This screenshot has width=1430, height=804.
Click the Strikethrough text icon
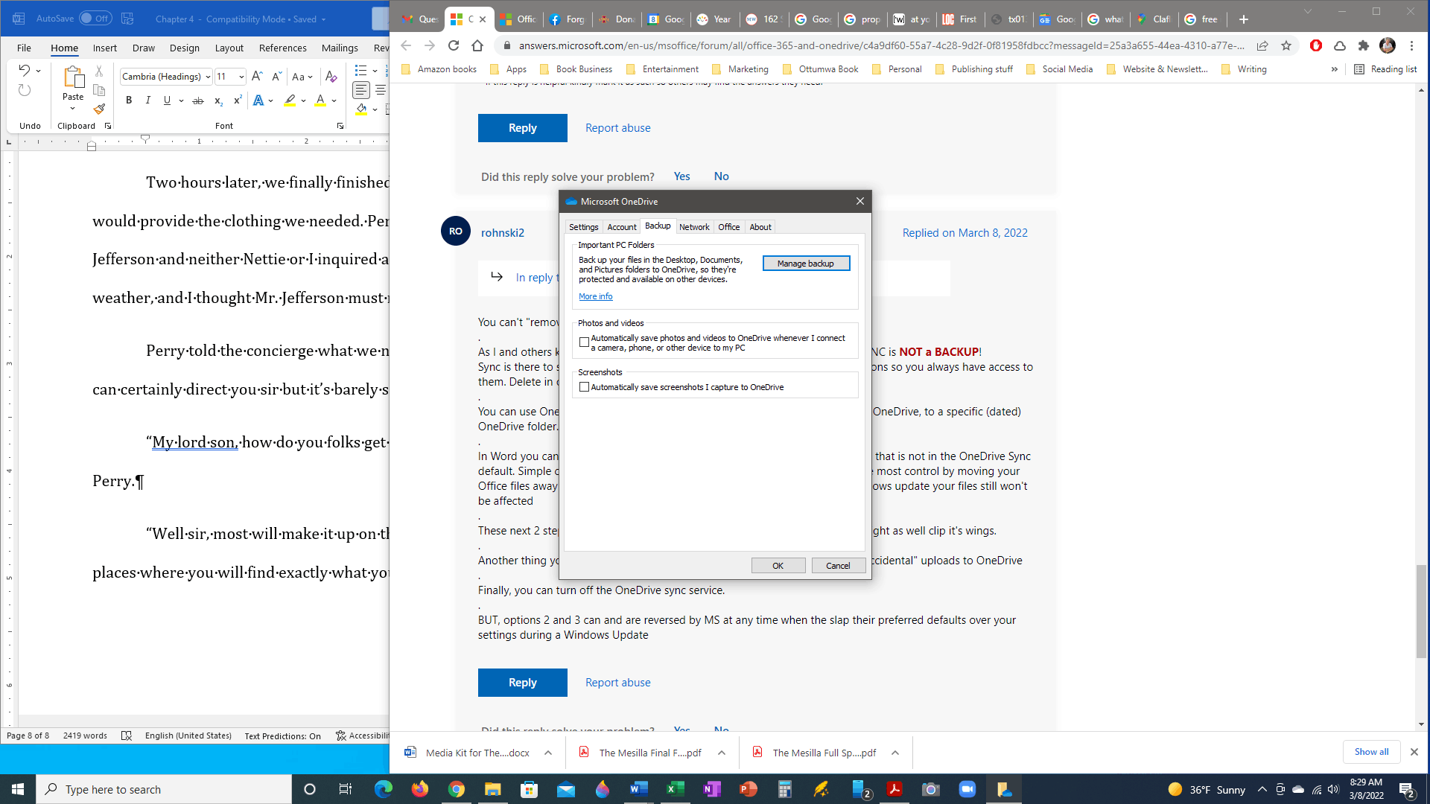click(197, 100)
